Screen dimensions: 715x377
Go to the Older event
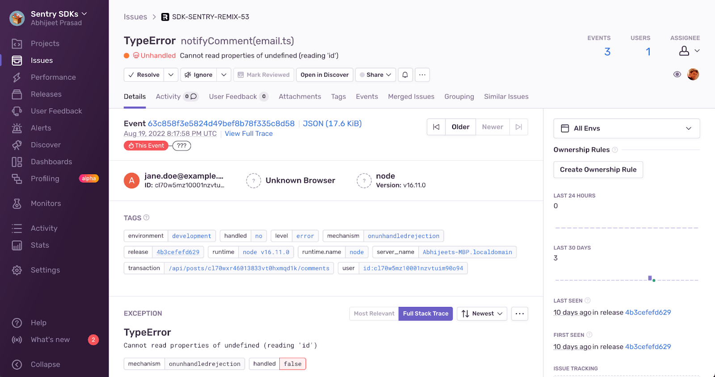[460, 127]
